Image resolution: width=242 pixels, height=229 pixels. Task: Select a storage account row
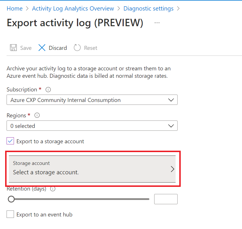(x=86, y=169)
